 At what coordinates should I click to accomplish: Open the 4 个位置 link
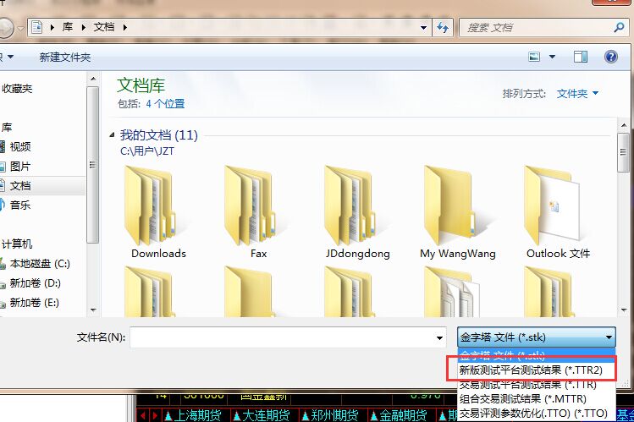(164, 104)
